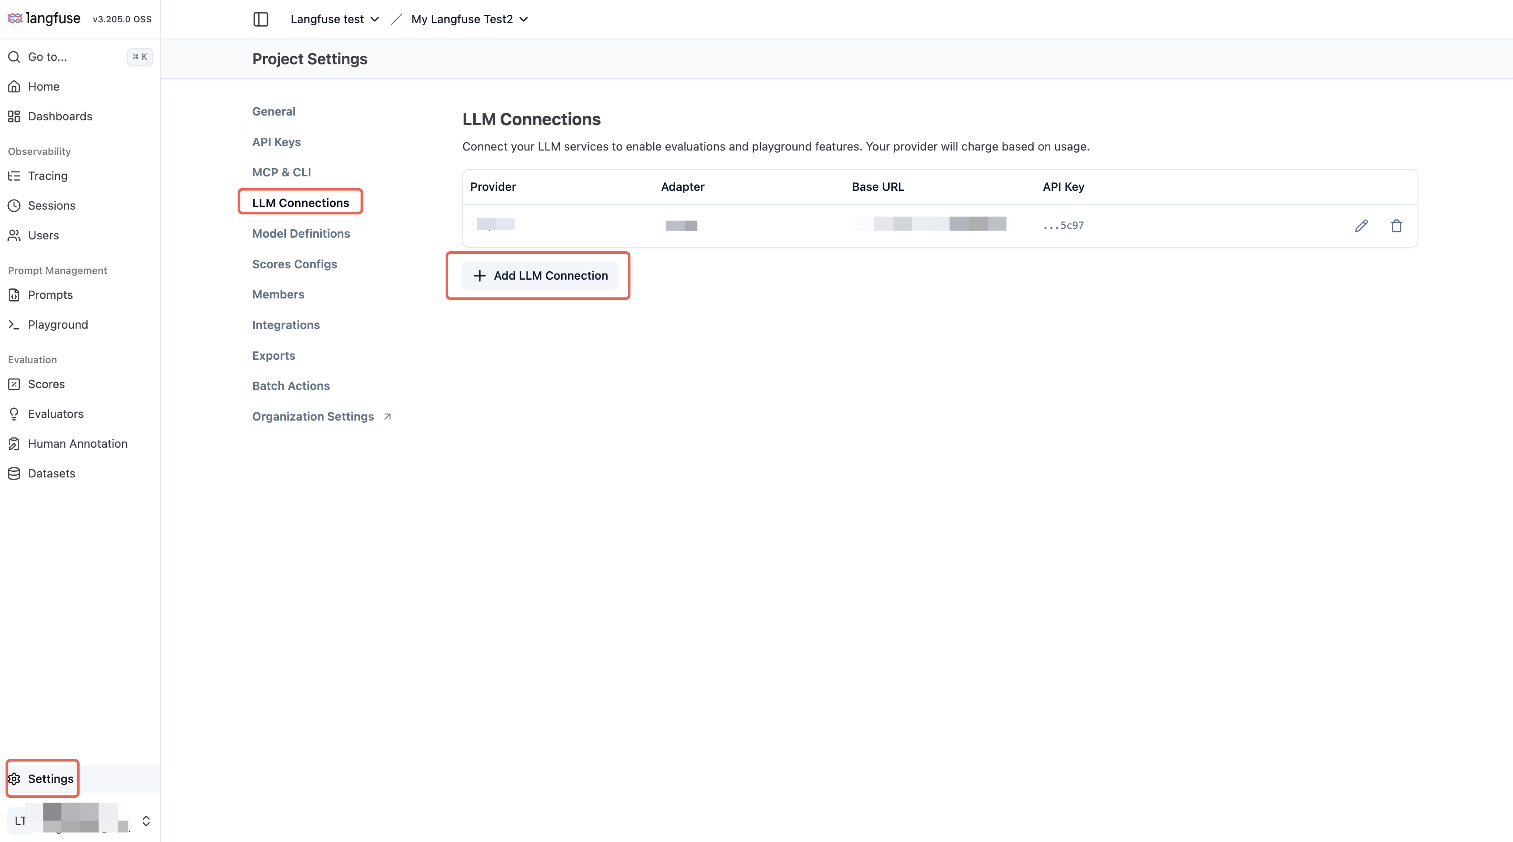Open the My Langfuse Test2 project dropdown

(x=469, y=19)
